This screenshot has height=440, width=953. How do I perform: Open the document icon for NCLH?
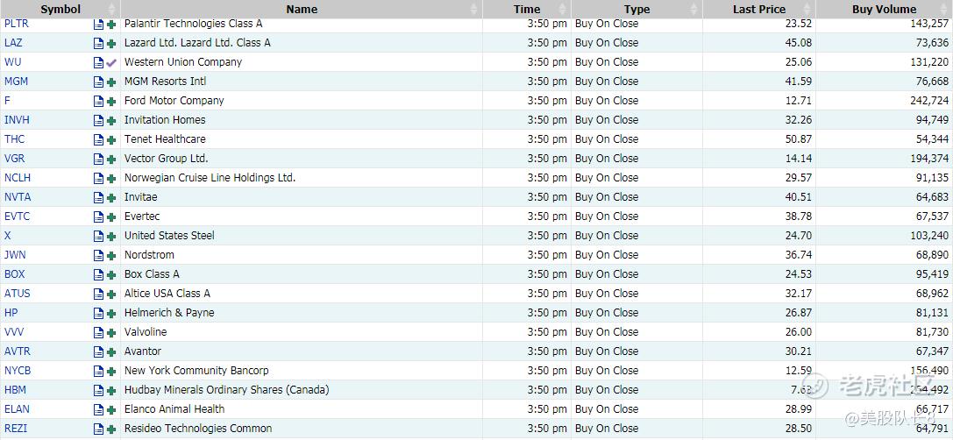(98, 179)
